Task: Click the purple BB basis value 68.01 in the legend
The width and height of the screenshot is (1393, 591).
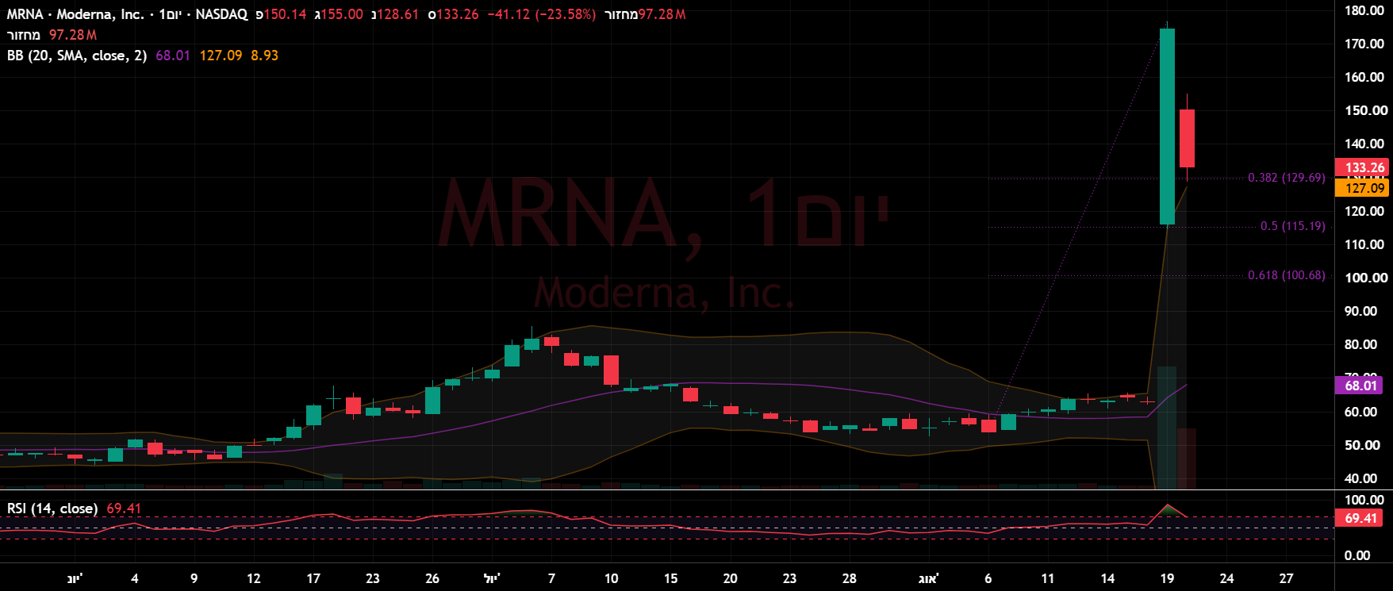Action: click(173, 56)
